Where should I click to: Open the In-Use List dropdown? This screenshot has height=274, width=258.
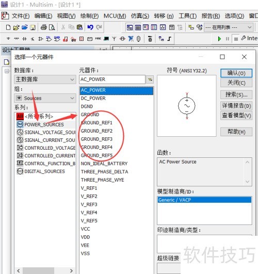click(229, 27)
